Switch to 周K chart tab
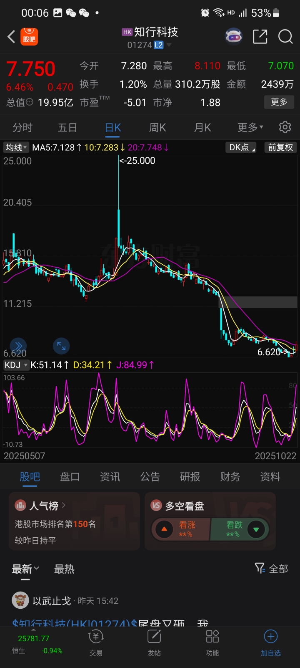Screen dimensions: 300x668 coord(157,127)
